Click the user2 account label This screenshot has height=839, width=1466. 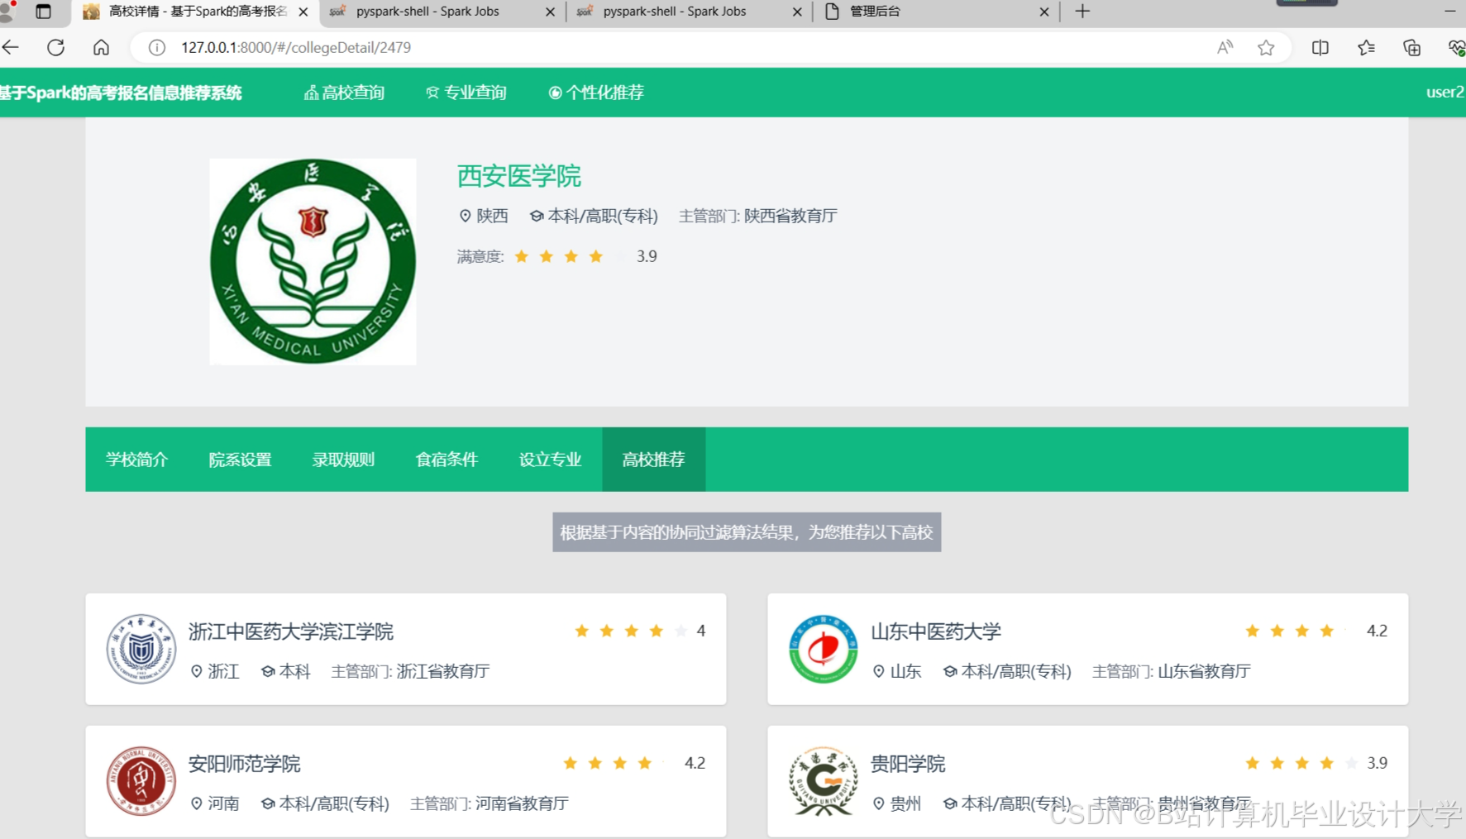pos(1442,92)
